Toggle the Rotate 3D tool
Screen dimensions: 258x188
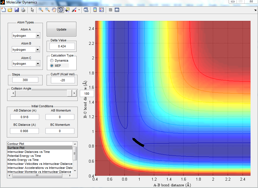pos(61,10)
